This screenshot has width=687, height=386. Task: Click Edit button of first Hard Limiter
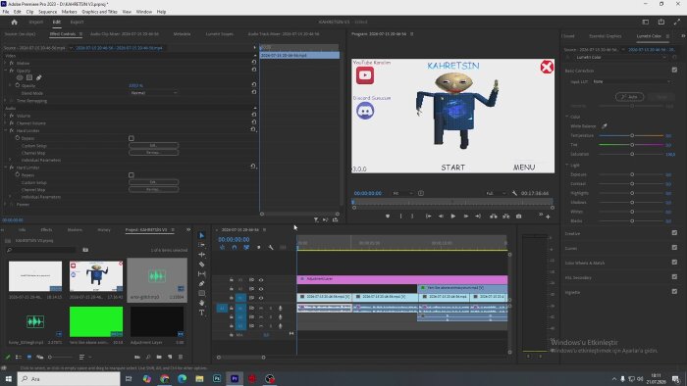coord(154,146)
